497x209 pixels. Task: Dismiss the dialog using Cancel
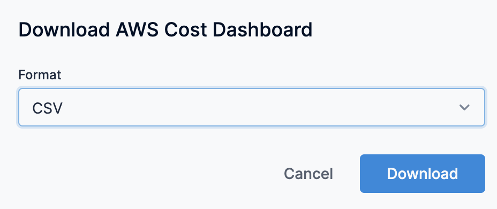pyautogui.click(x=308, y=174)
